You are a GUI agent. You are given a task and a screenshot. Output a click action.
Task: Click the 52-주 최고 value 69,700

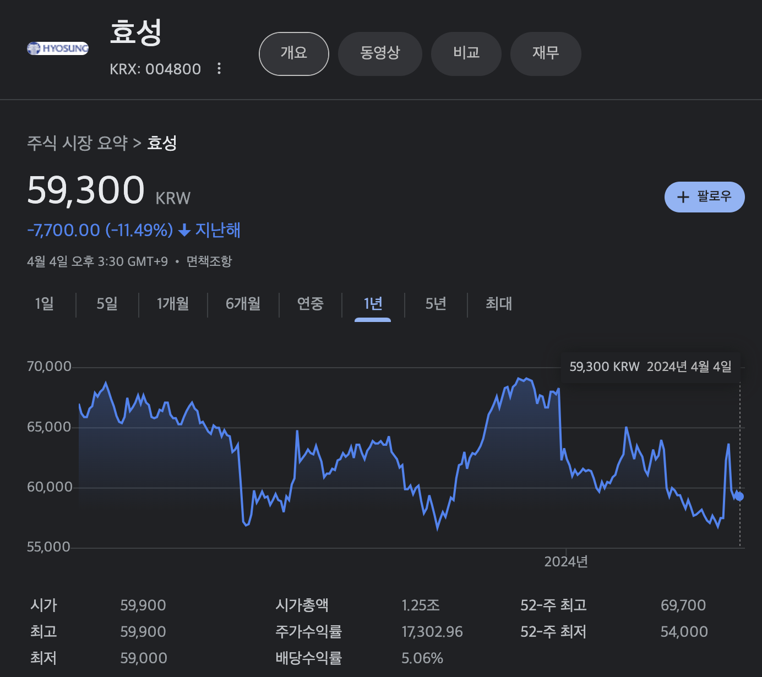[683, 605]
